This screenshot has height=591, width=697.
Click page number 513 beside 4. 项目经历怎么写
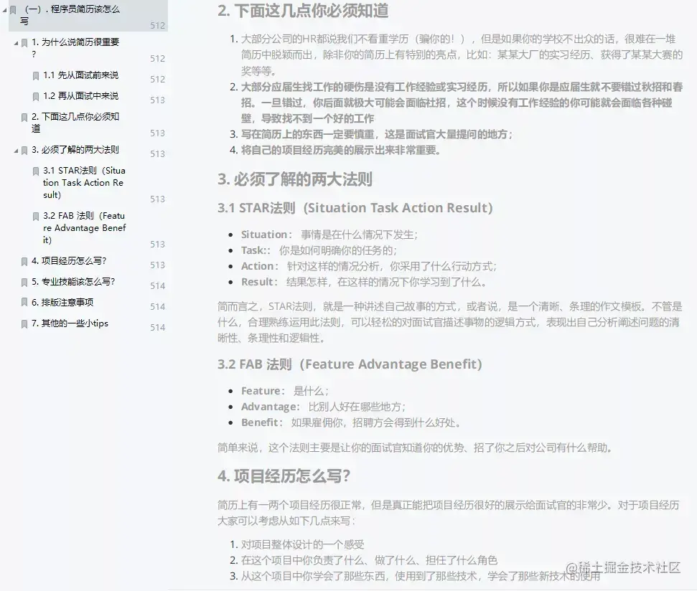click(157, 265)
